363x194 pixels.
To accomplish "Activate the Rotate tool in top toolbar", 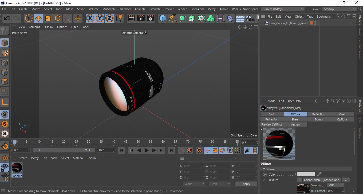I will click(x=58, y=18).
